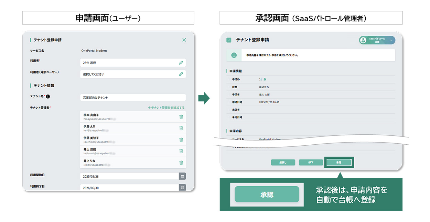The height and width of the screenshot is (222, 430).
Task: Click the テナント管理者を追加する link
Action: (166, 108)
